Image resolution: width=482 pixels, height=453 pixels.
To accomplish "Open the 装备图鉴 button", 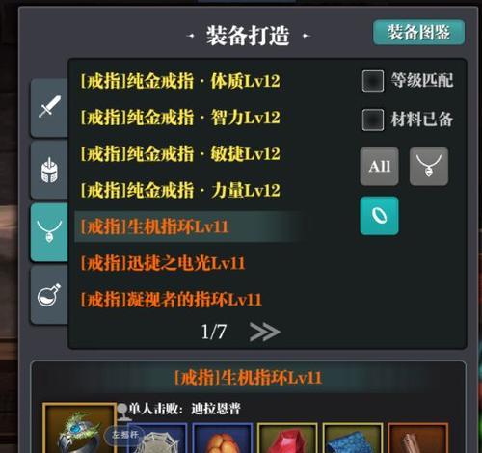I will pos(418,33).
